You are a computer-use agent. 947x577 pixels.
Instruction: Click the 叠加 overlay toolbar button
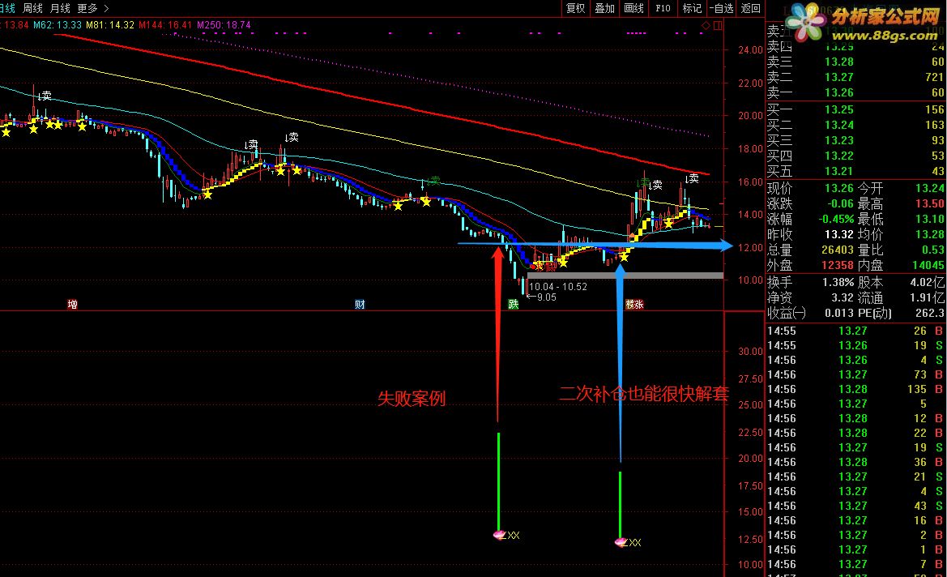click(x=604, y=8)
